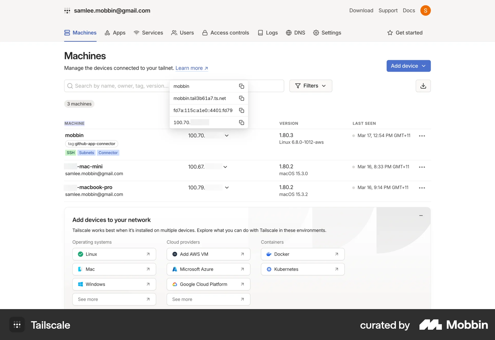The width and height of the screenshot is (495, 340).
Task: Open the options menu for the mobbin machine
Action: click(422, 136)
